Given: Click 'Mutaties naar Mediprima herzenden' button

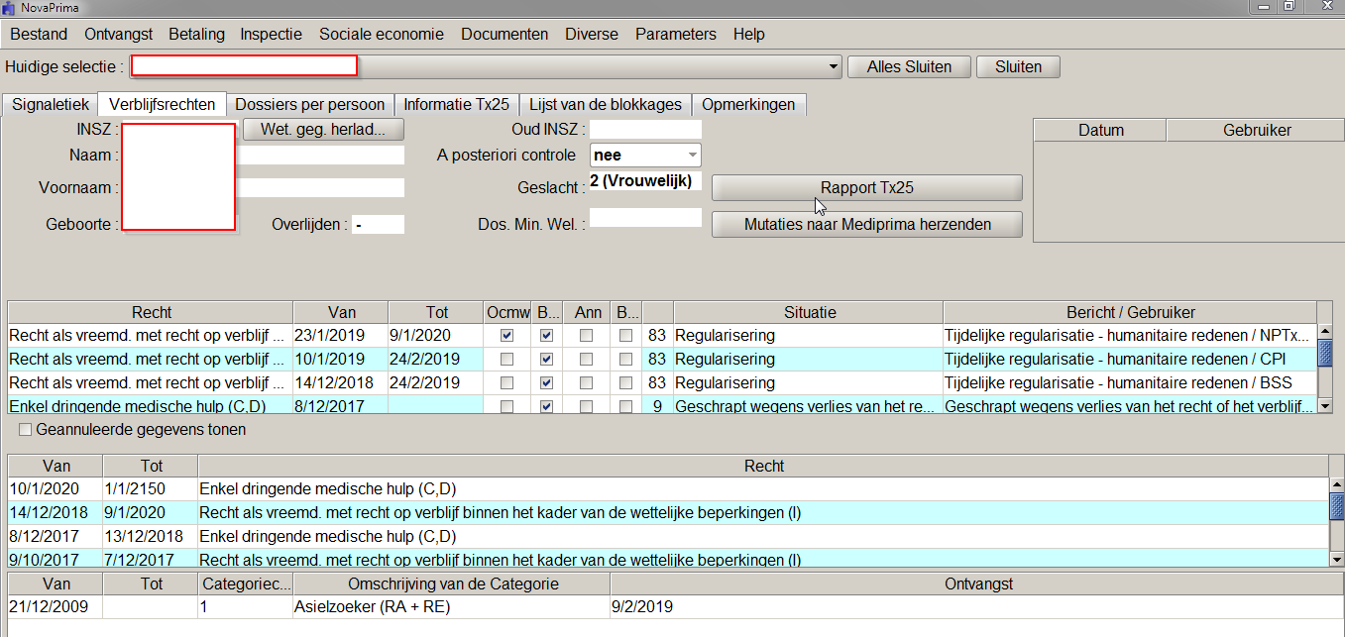Looking at the screenshot, I should pos(866,224).
